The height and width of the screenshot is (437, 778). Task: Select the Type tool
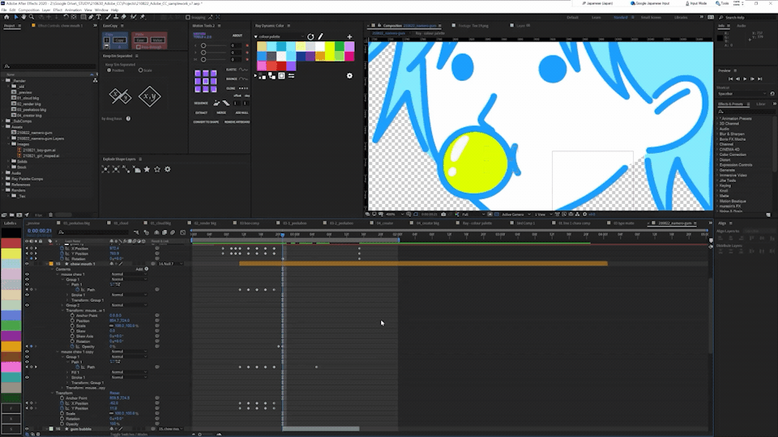coord(99,17)
